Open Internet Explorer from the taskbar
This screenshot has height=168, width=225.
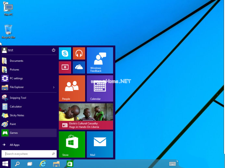[43, 163]
